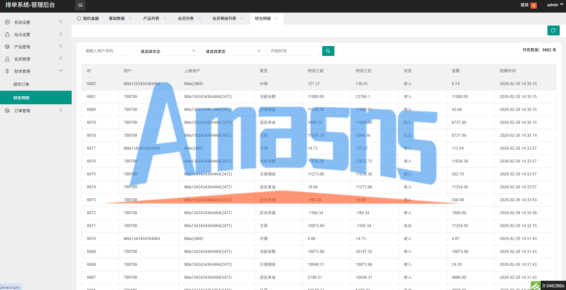Open the admin user dropdown
566x290 pixels.
point(555,5)
